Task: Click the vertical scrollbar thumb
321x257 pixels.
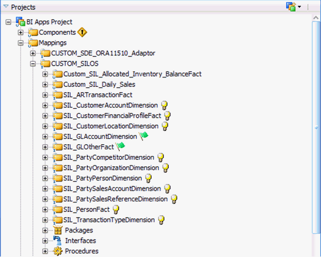Action: point(316,127)
